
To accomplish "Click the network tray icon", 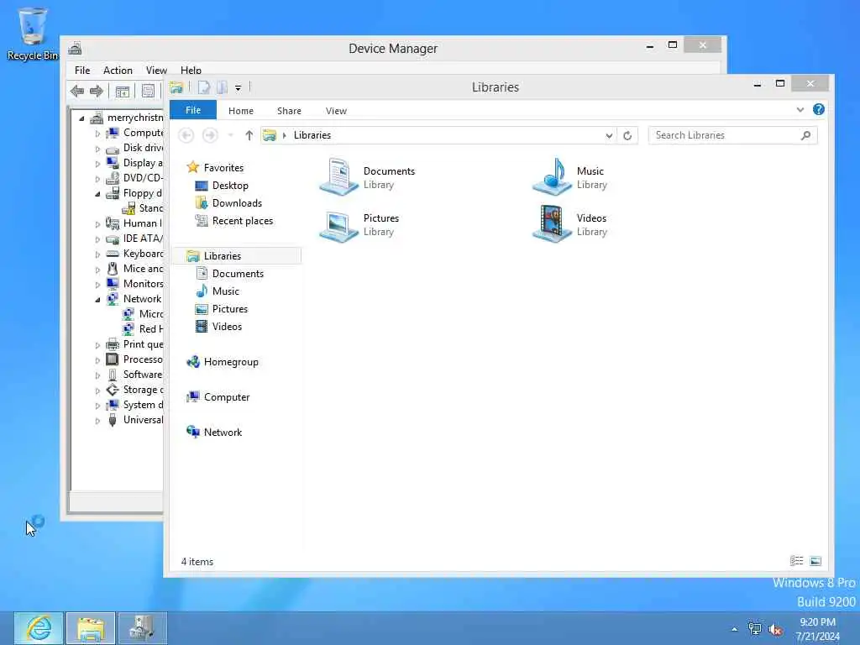I will click(755, 629).
